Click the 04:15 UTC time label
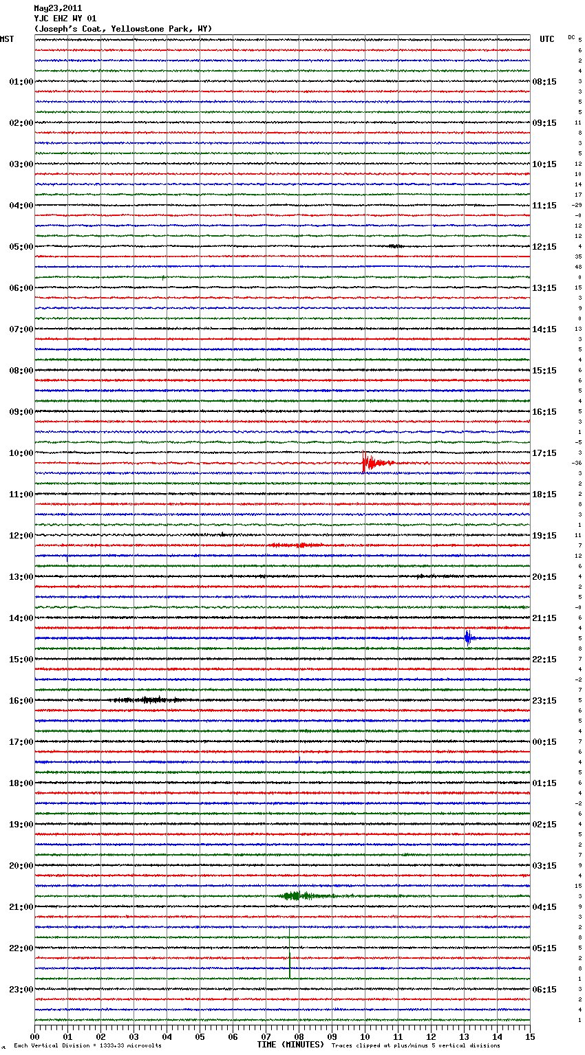585x1055 pixels. point(544,907)
